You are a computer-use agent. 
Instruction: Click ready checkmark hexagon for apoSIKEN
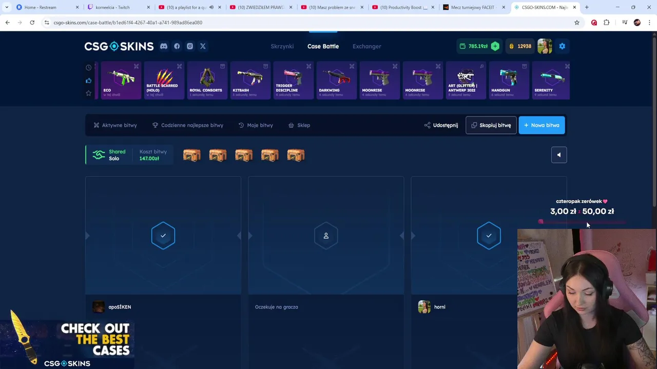[163, 236]
